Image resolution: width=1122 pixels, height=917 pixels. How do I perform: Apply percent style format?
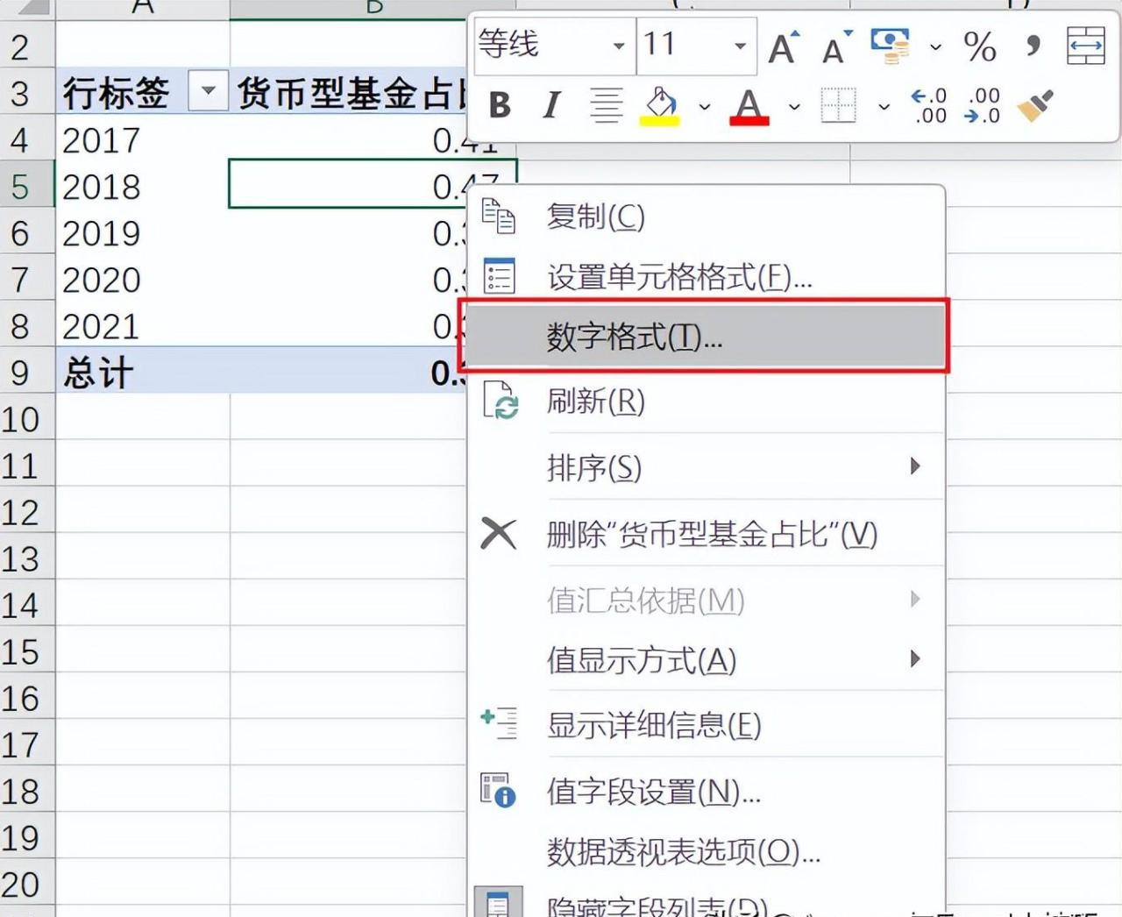979,46
